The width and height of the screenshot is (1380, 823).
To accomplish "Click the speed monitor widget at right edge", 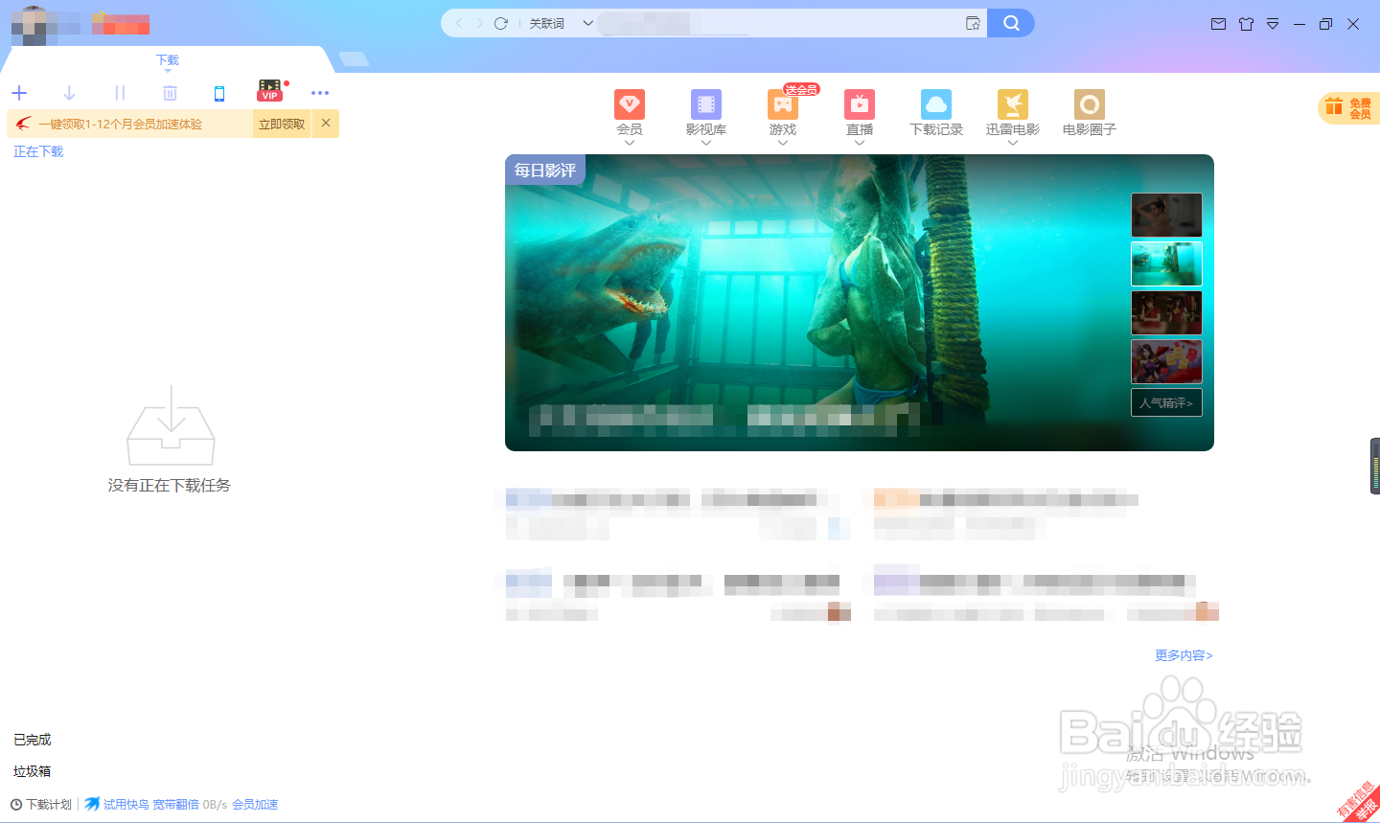I will (x=1375, y=466).
